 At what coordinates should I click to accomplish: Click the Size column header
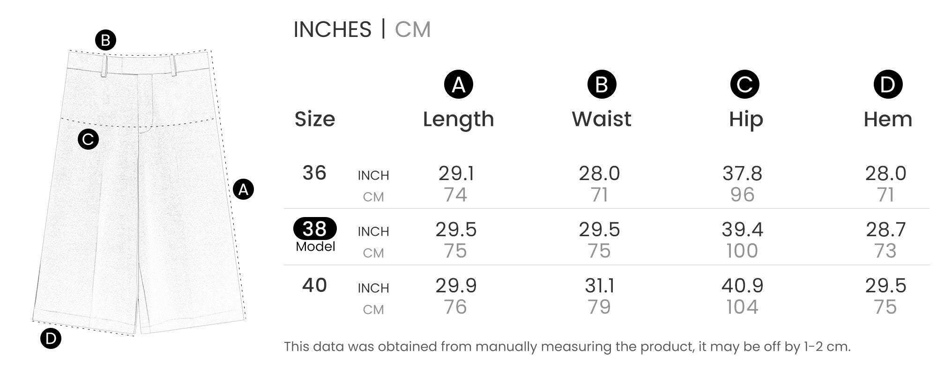point(315,119)
